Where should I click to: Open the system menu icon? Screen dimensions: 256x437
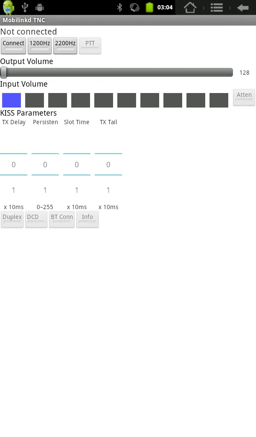pyautogui.click(x=216, y=8)
